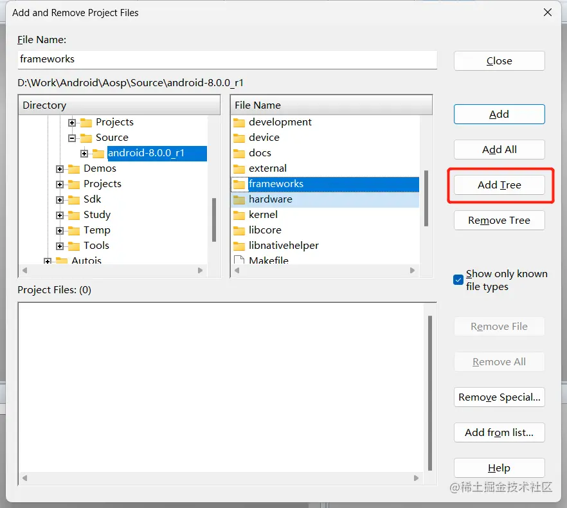567x508 pixels.
Task: Click the hardware folder icon
Action: [239, 199]
